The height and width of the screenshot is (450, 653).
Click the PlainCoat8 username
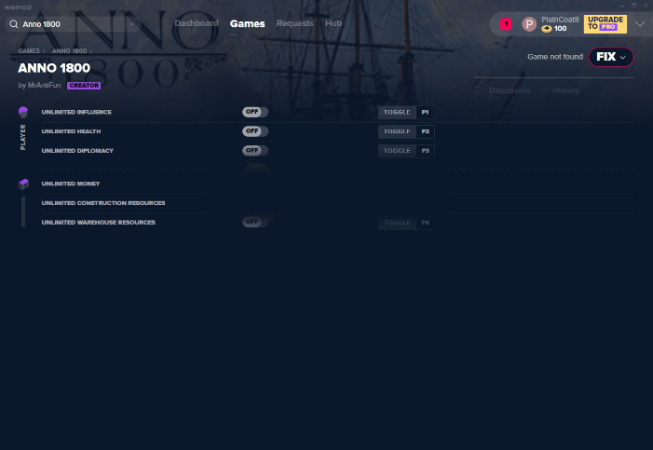click(560, 20)
